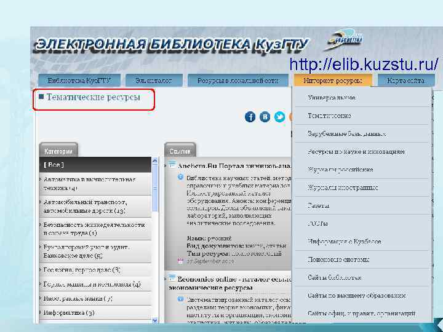Screen dimensions: 443x332
Task: Click the document icon beside Economics online link
Action: pyautogui.click(x=172, y=278)
